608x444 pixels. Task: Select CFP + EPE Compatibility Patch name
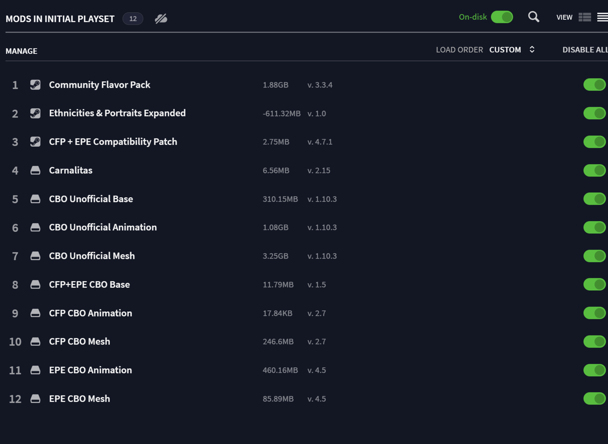coord(113,142)
